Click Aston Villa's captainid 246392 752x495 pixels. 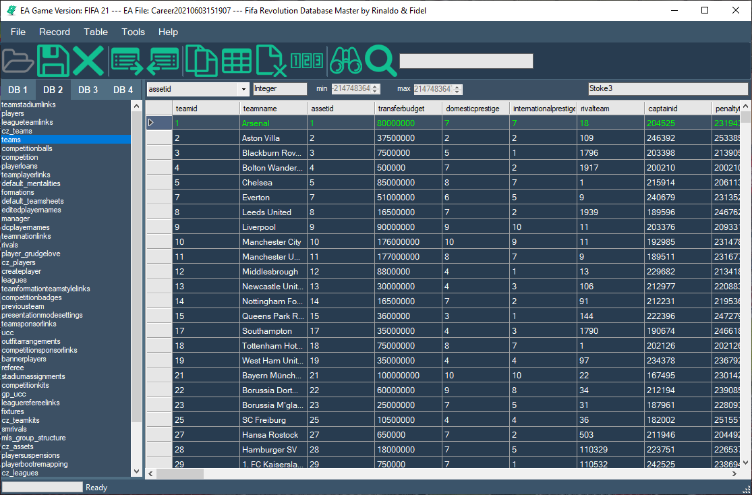[678, 138]
